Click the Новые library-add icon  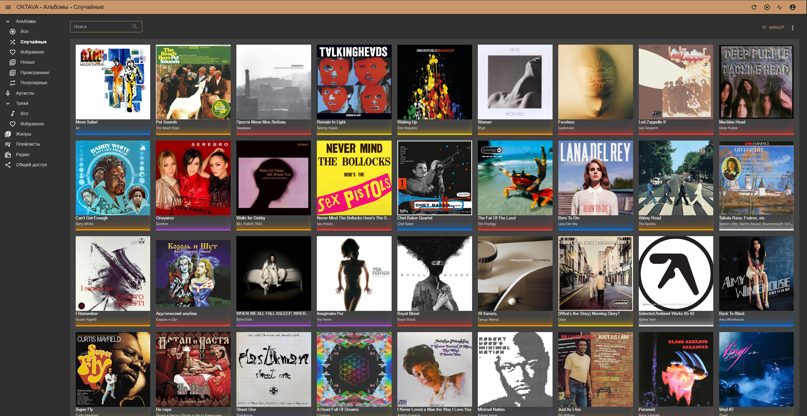(x=13, y=62)
